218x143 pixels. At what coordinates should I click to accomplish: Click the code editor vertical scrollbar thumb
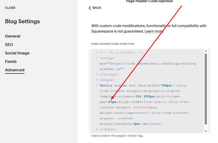(x=206, y=89)
